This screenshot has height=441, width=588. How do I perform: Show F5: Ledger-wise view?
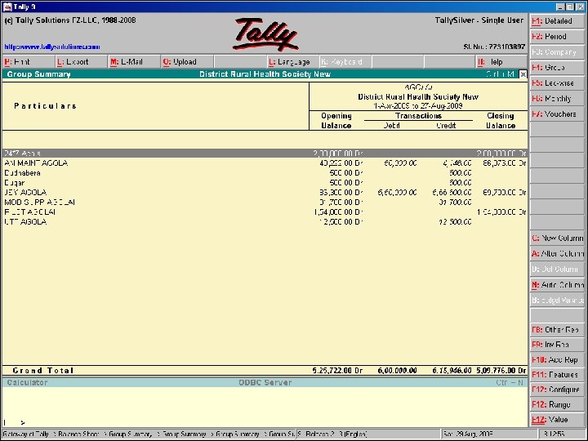point(557,83)
